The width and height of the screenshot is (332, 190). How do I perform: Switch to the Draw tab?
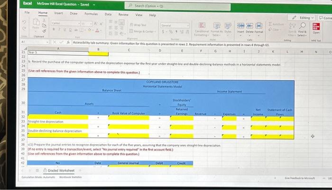tap(74, 13)
